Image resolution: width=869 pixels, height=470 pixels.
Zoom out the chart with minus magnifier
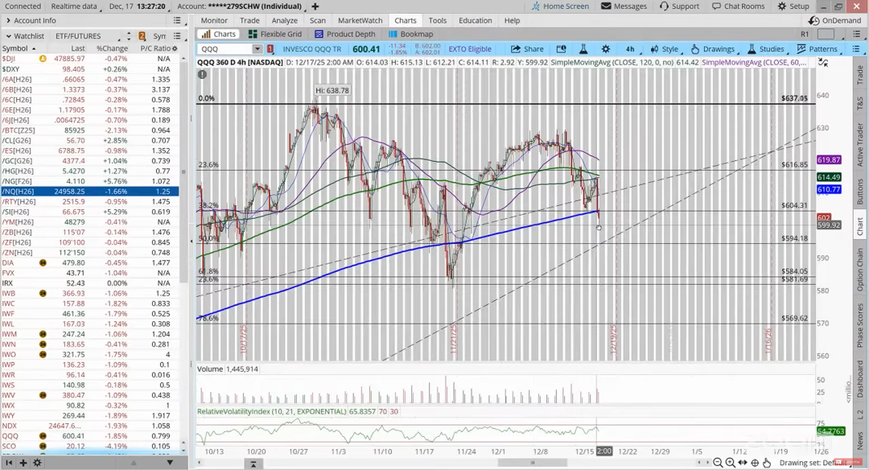718,462
